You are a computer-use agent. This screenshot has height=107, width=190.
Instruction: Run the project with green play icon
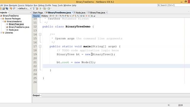(x=40, y=9)
